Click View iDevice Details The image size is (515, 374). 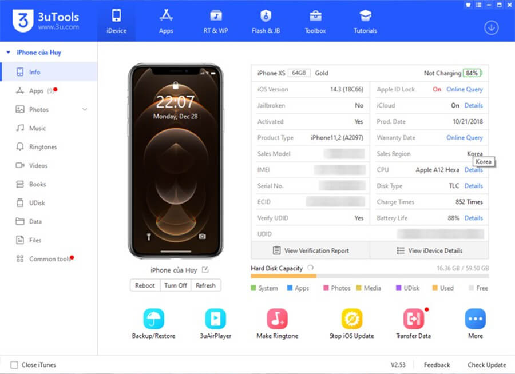(x=429, y=250)
